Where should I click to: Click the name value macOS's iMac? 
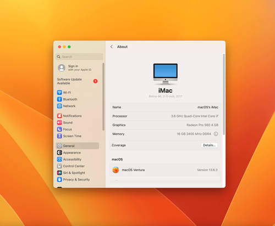point(208,107)
